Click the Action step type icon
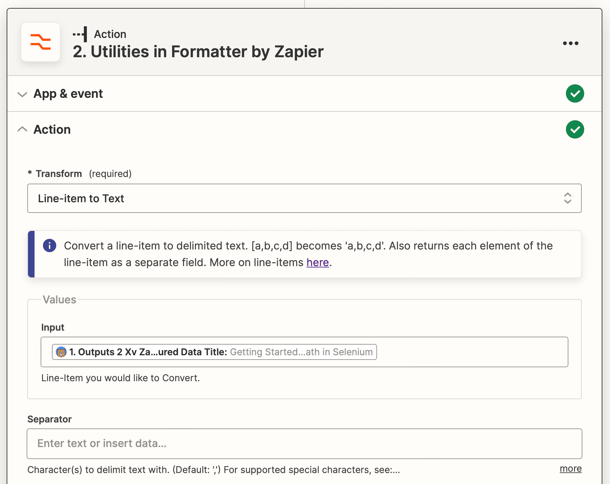The height and width of the screenshot is (484, 610). (x=80, y=34)
